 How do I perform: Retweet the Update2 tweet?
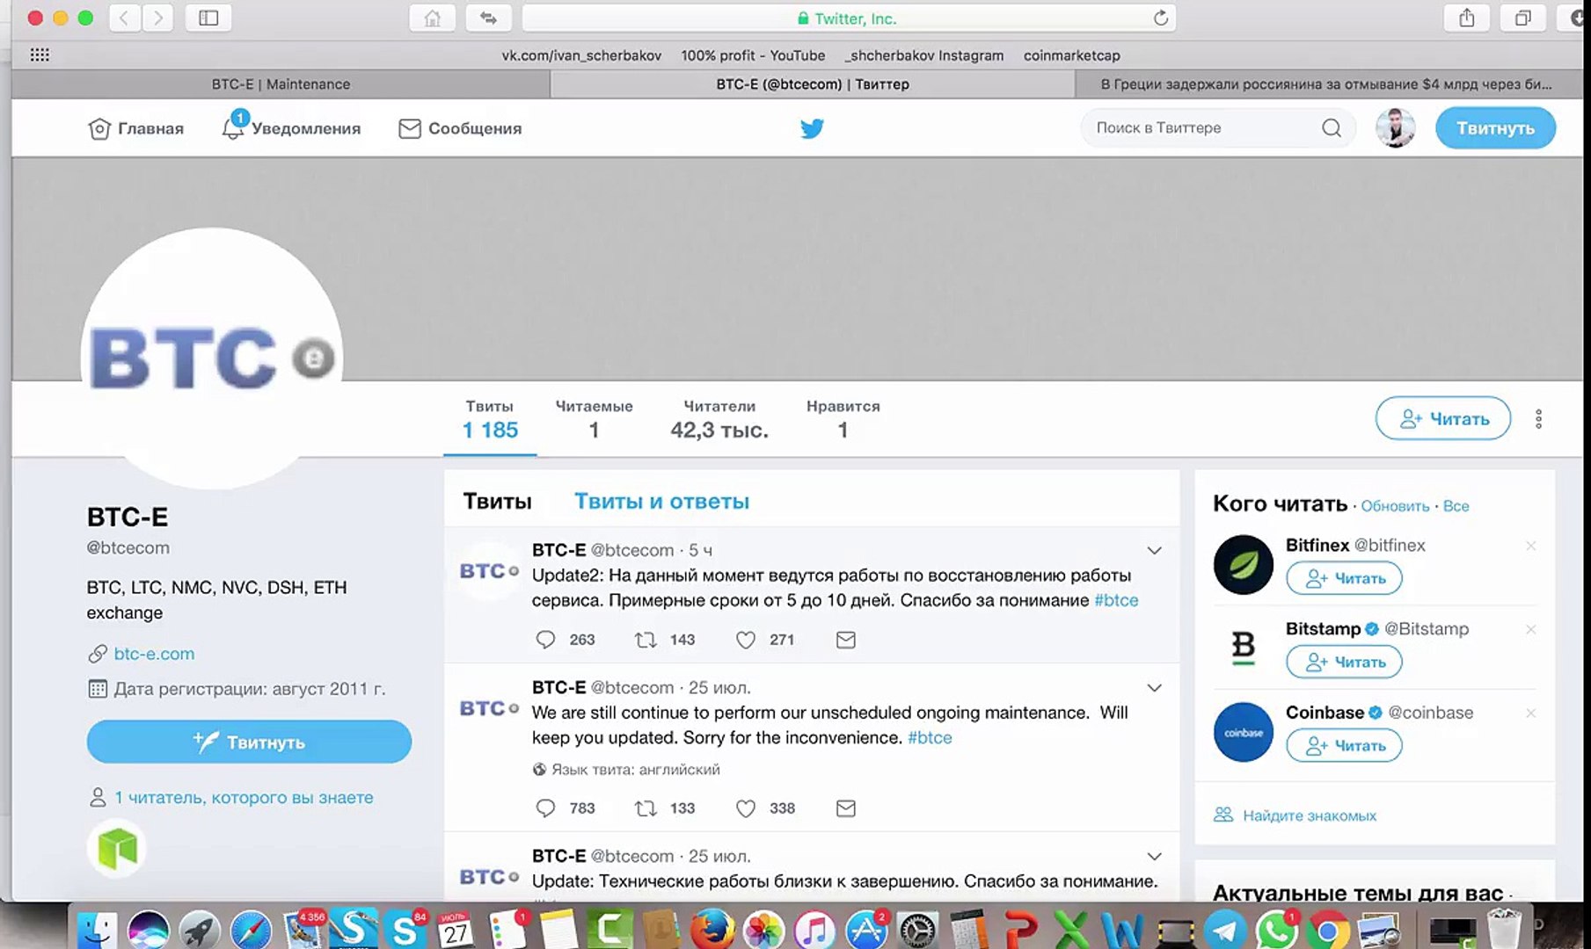coord(646,640)
